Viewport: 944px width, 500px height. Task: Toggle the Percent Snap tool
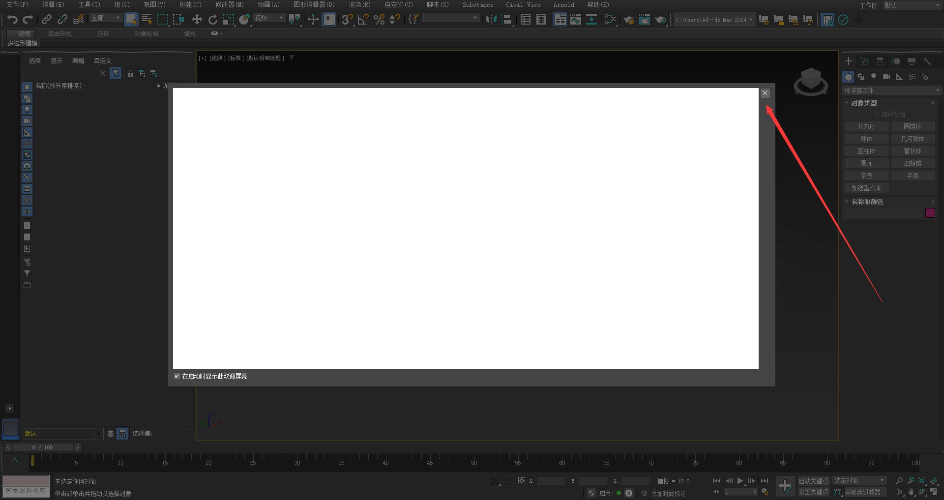click(x=379, y=20)
